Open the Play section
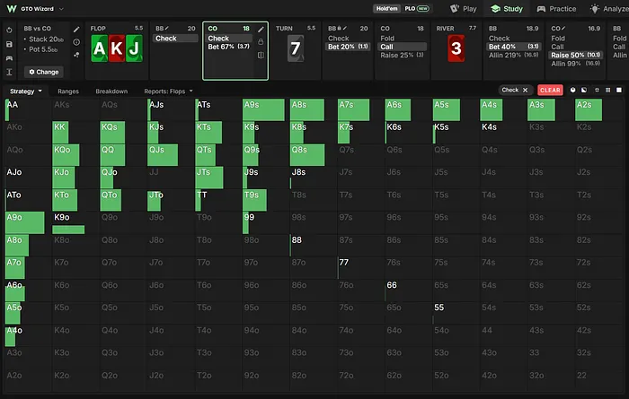Viewport: 629px width, 399px height. pyautogui.click(x=464, y=9)
